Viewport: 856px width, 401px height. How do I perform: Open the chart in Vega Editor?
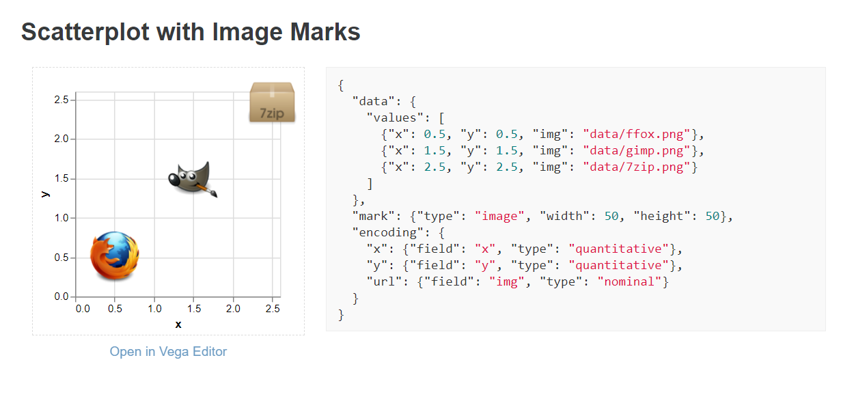tap(168, 351)
